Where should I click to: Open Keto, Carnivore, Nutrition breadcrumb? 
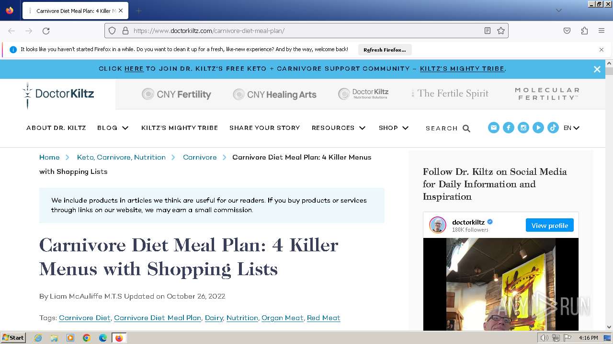[121, 157]
